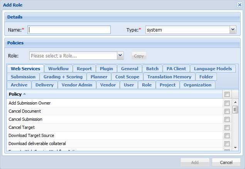Focus the Name text field
This screenshot has width=245, height=169.
(69, 30)
